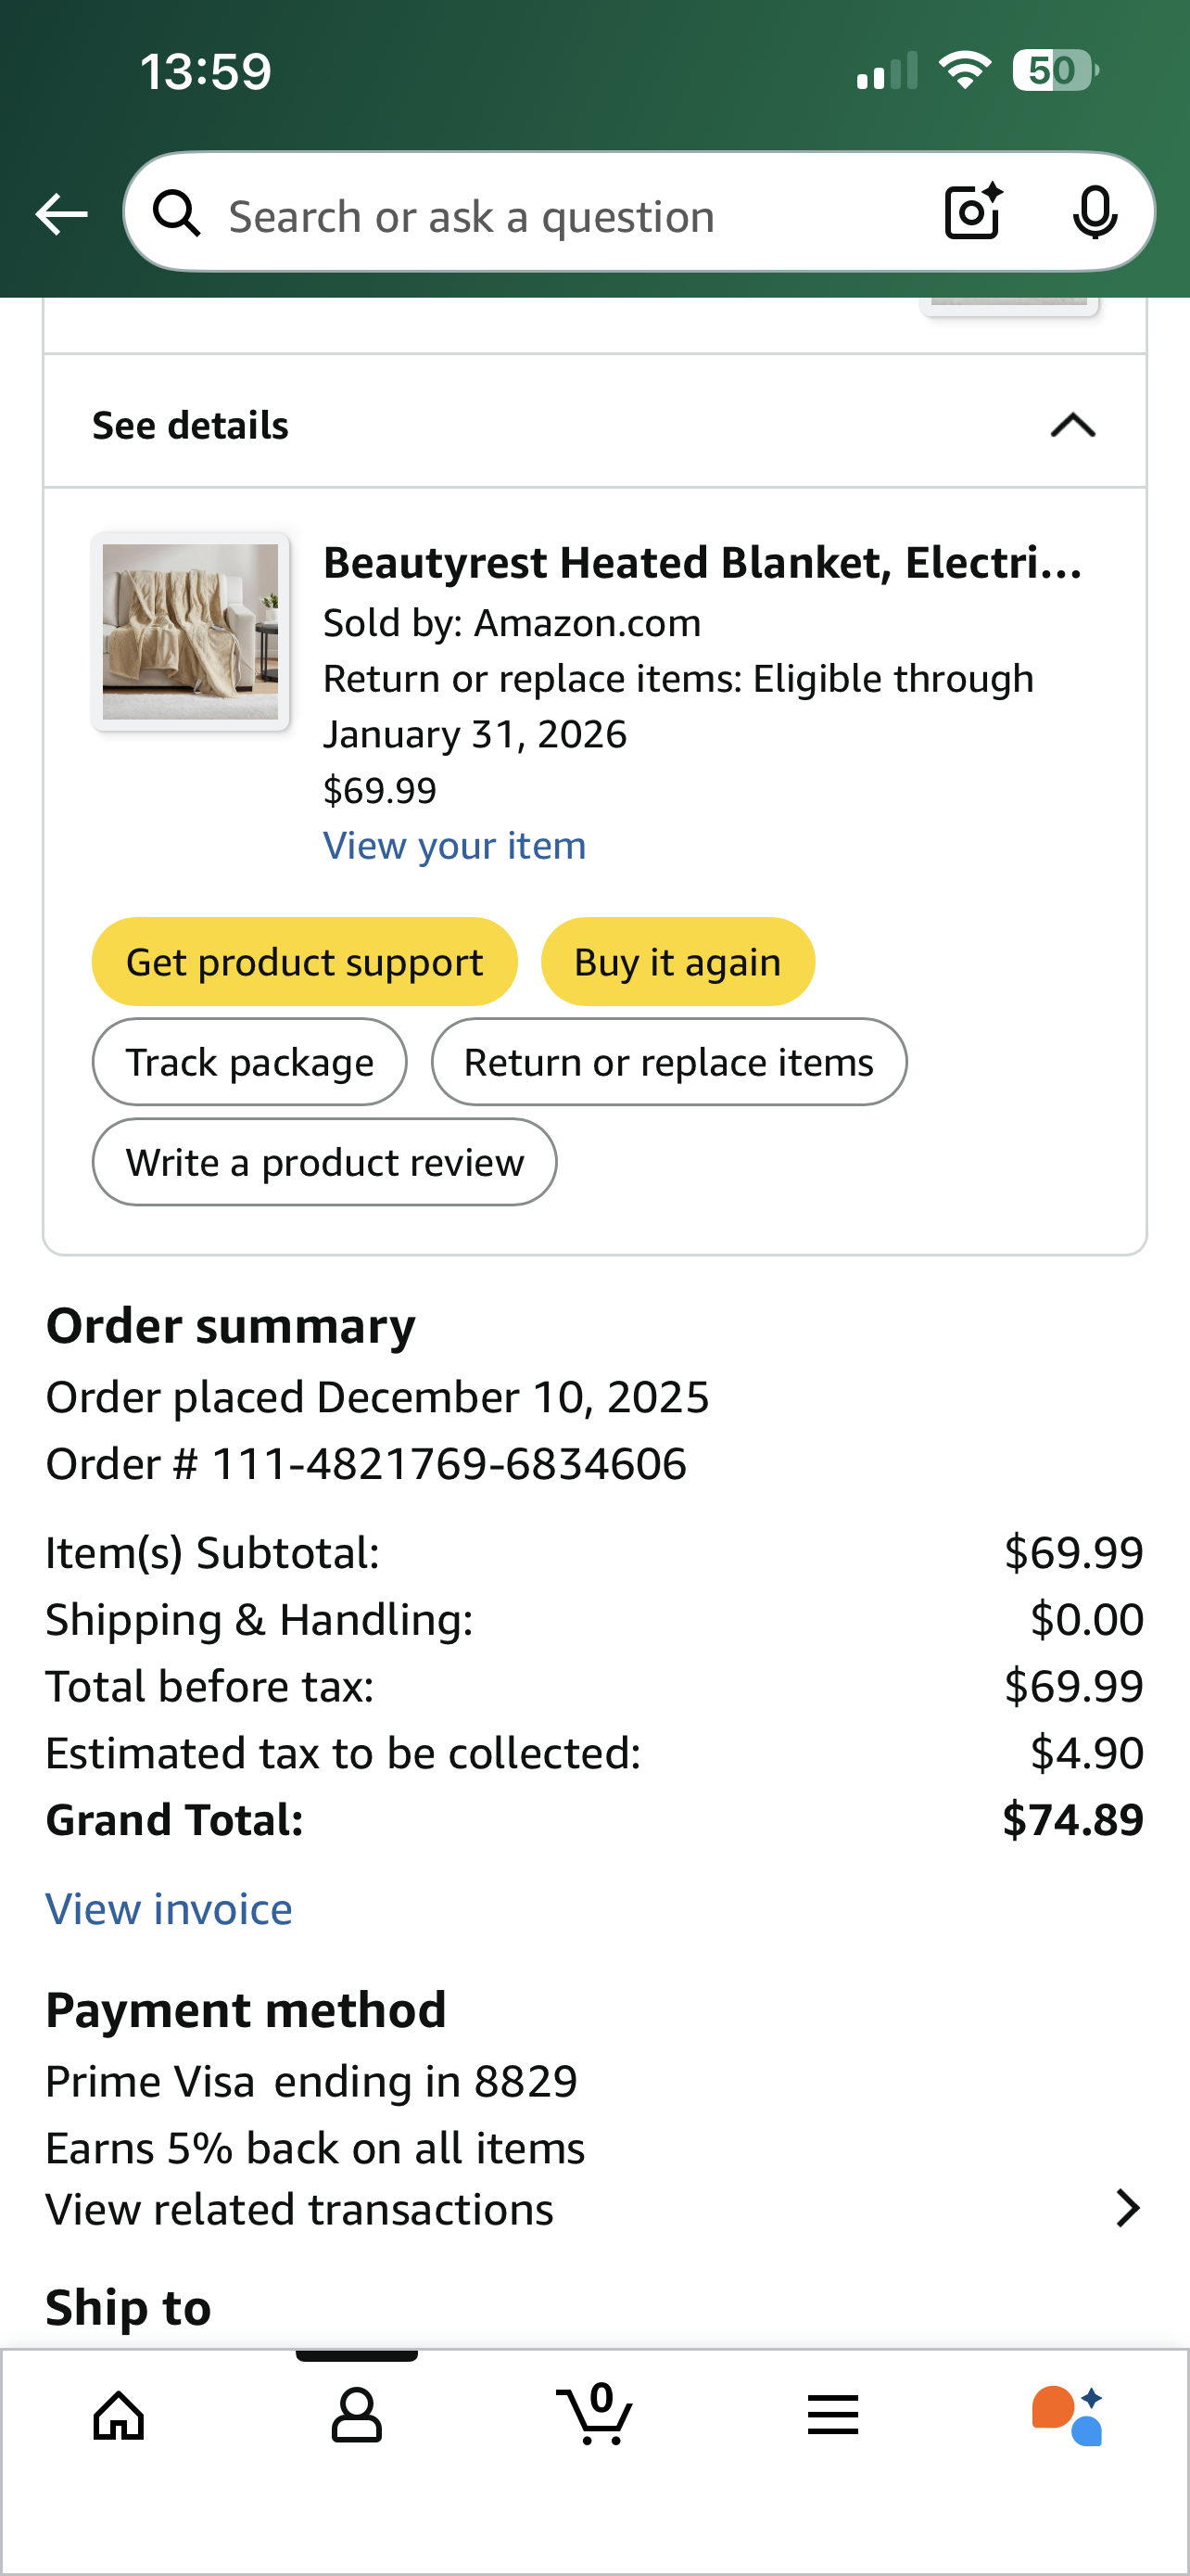The image size is (1190, 2576).
Task: Open the hamburger menu icon
Action: pos(833,2415)
